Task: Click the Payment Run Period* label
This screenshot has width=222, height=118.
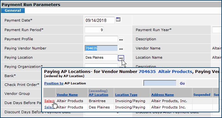Action: tap(24, 30)
